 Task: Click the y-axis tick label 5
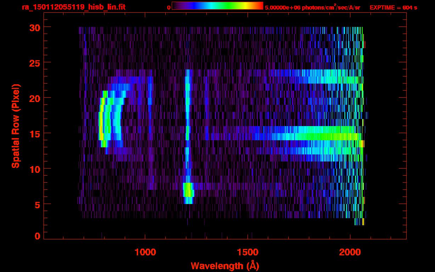point(38,204)
